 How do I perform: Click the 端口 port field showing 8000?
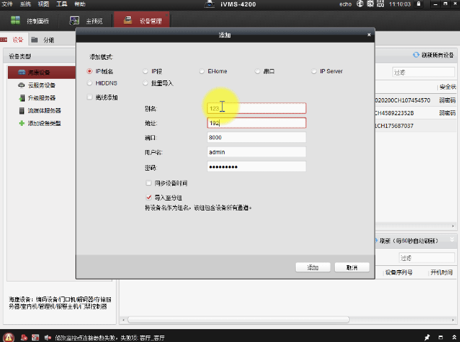pos(256,137)
